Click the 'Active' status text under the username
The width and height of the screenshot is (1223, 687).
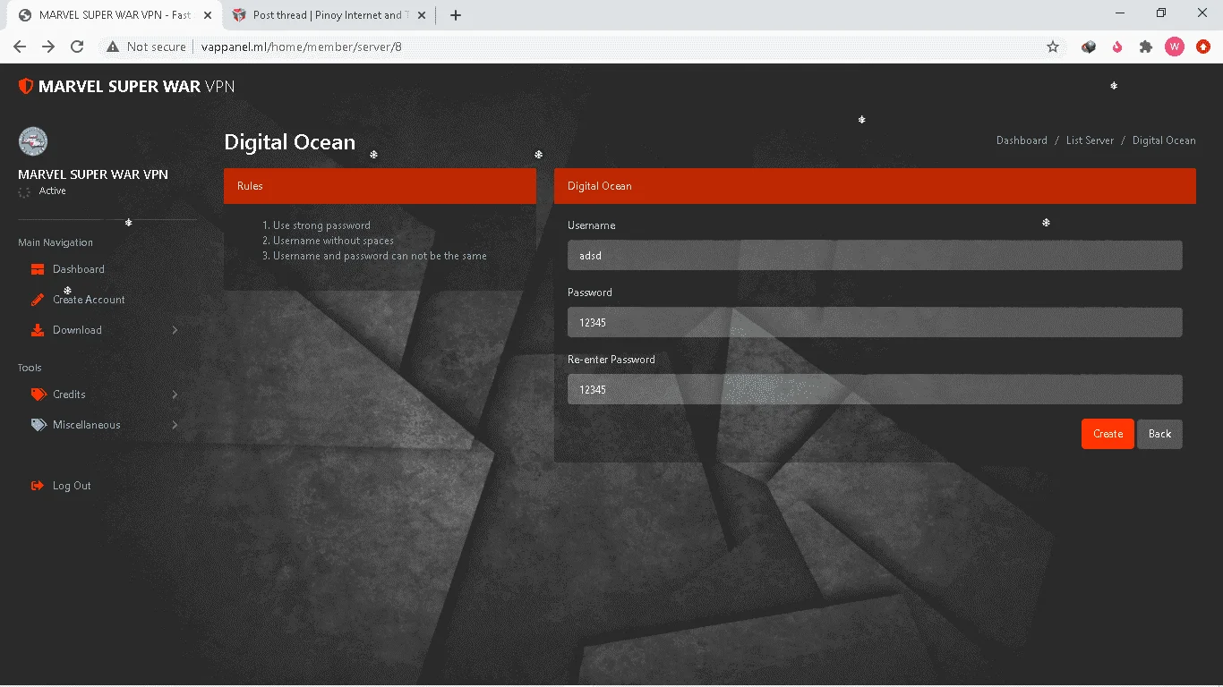click(53, 191)
